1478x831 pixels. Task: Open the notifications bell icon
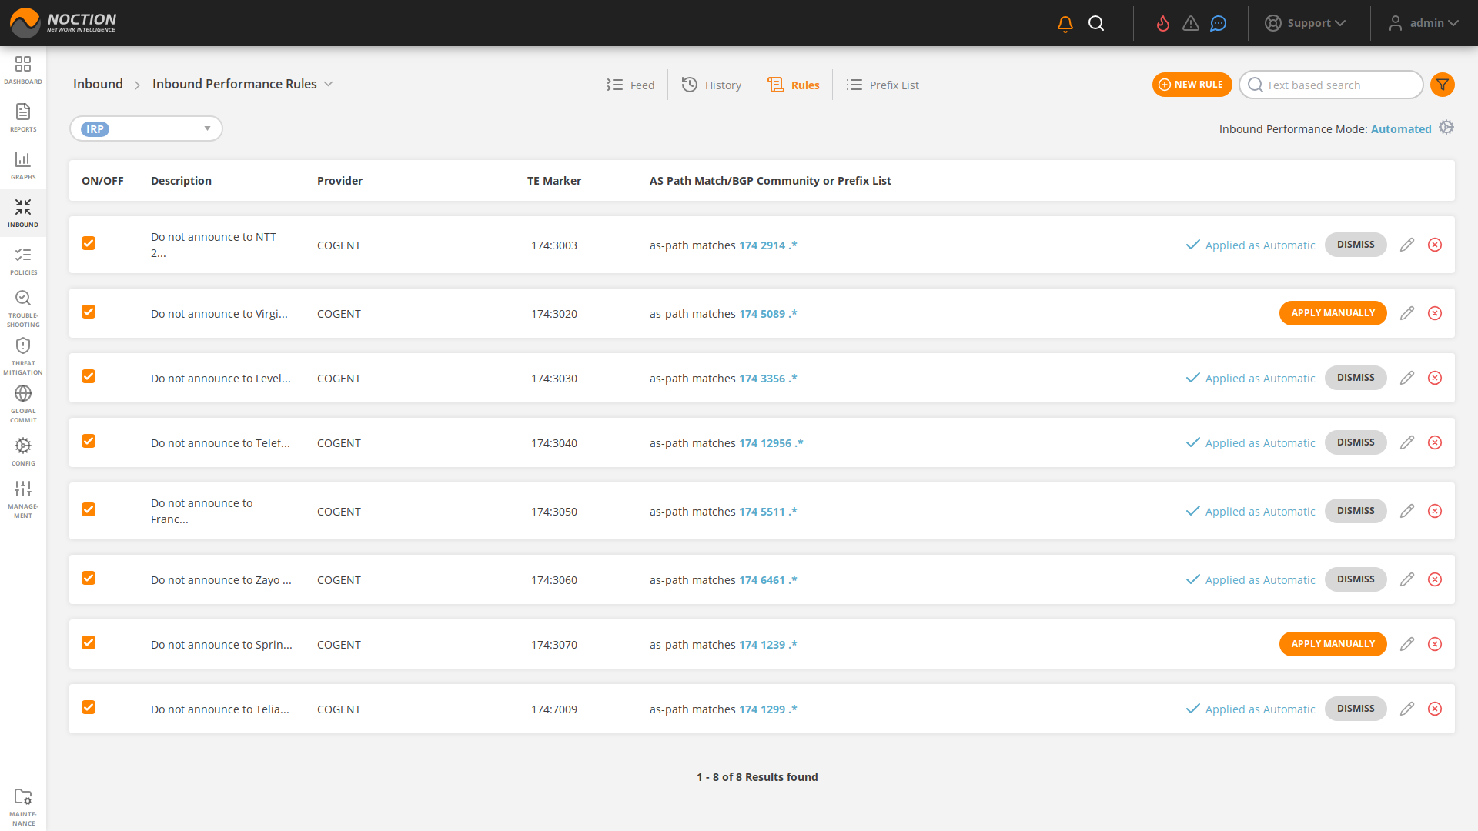pos(1064,23)
